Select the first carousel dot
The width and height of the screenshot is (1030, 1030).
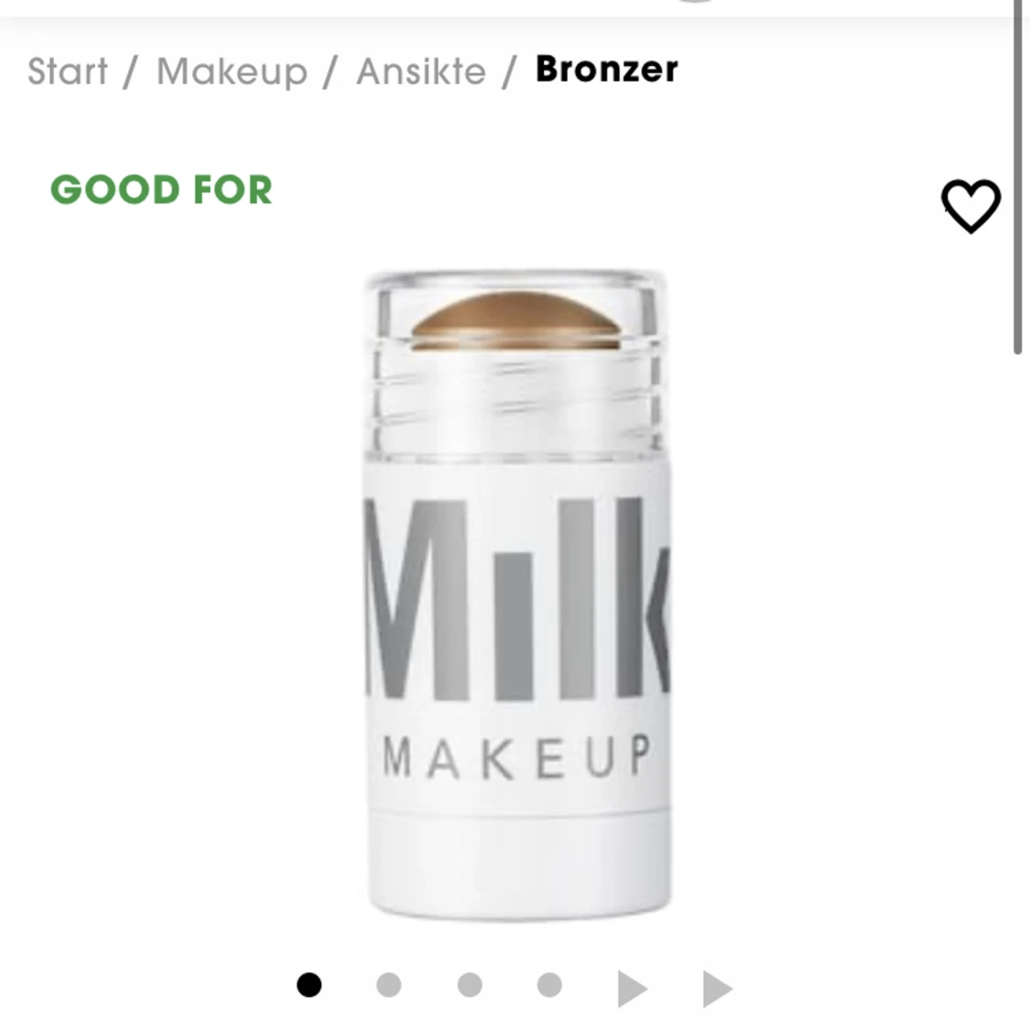pyautogui.click(x=309, y=984)
